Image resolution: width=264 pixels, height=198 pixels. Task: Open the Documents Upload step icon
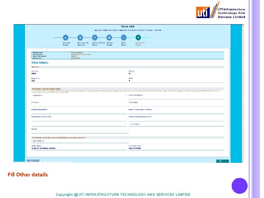pyautogui.click(x=138, y=37)
